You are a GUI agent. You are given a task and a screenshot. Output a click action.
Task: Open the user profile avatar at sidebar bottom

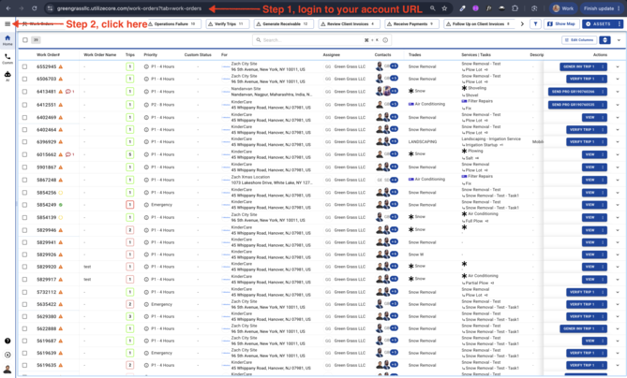pos(7,370)
